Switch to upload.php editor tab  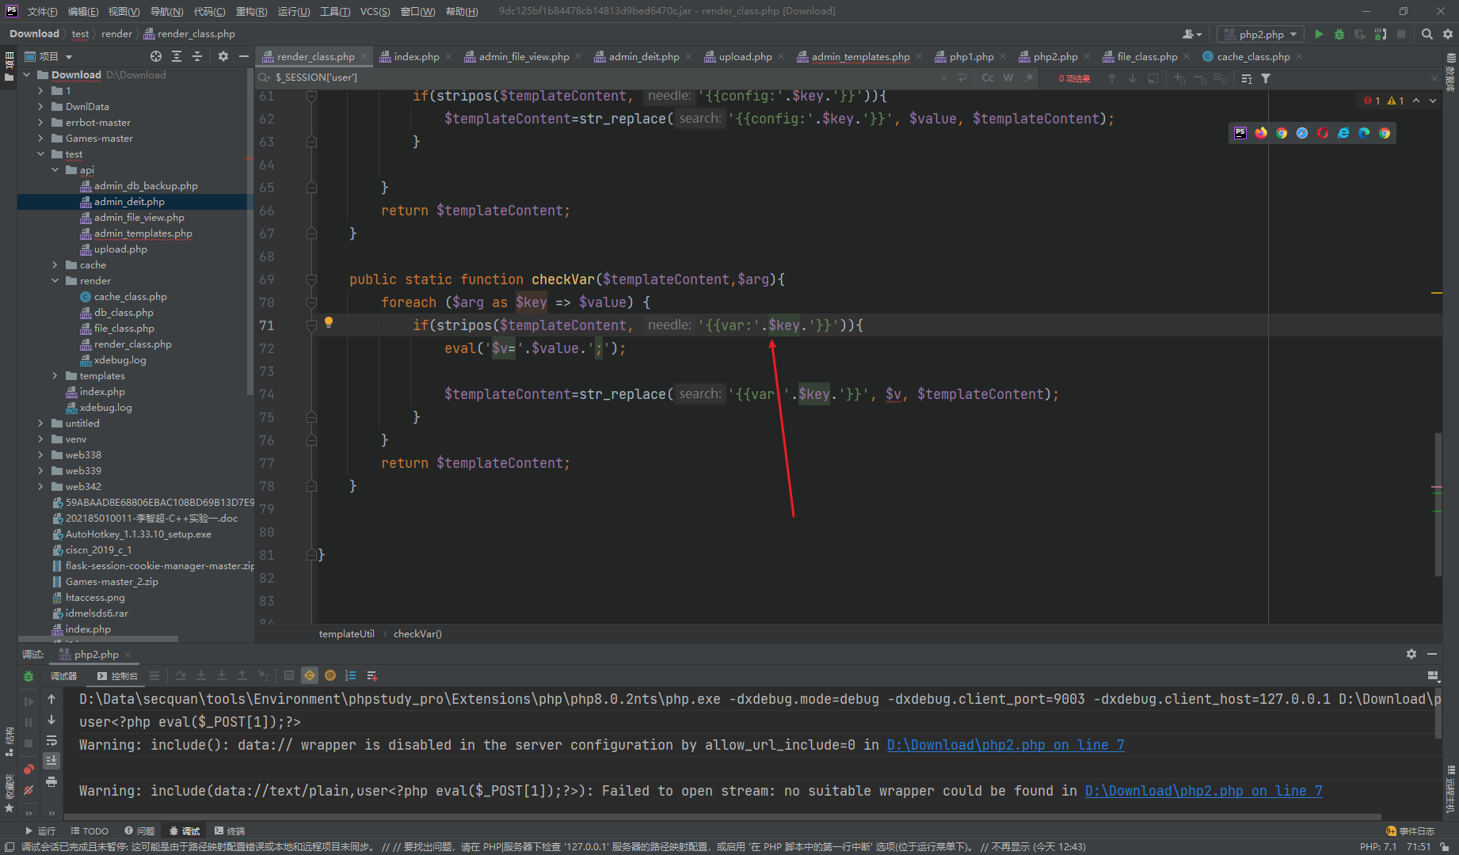pos(745,57)
